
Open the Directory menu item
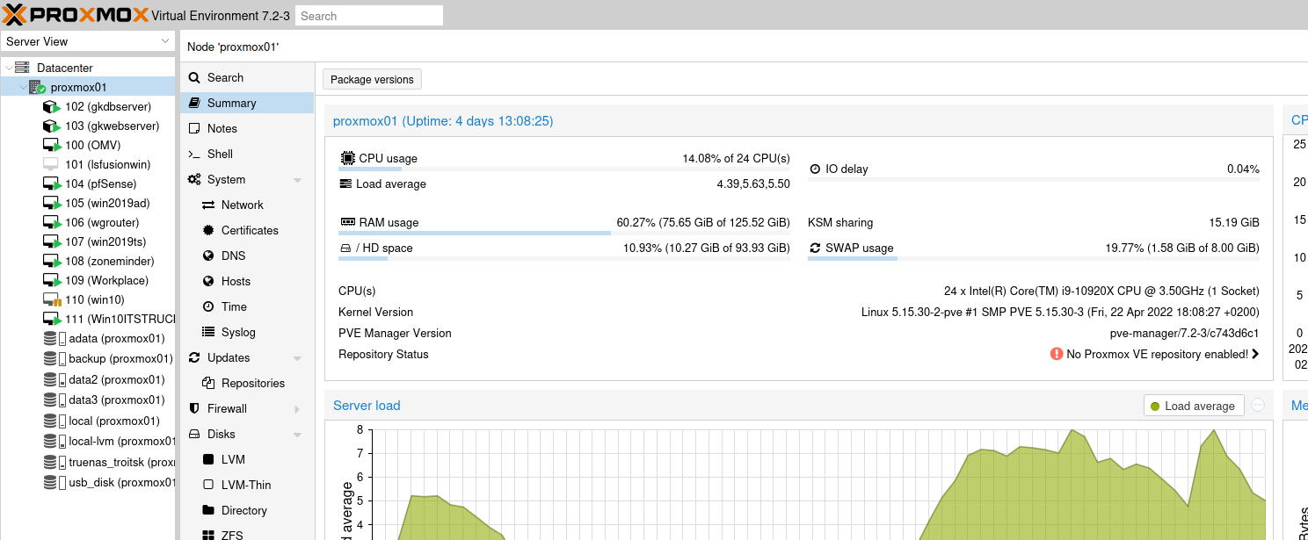coord(247,510)
